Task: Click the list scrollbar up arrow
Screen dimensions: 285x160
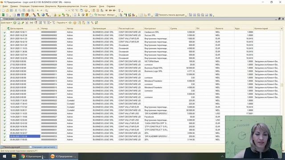Action: 281,28
